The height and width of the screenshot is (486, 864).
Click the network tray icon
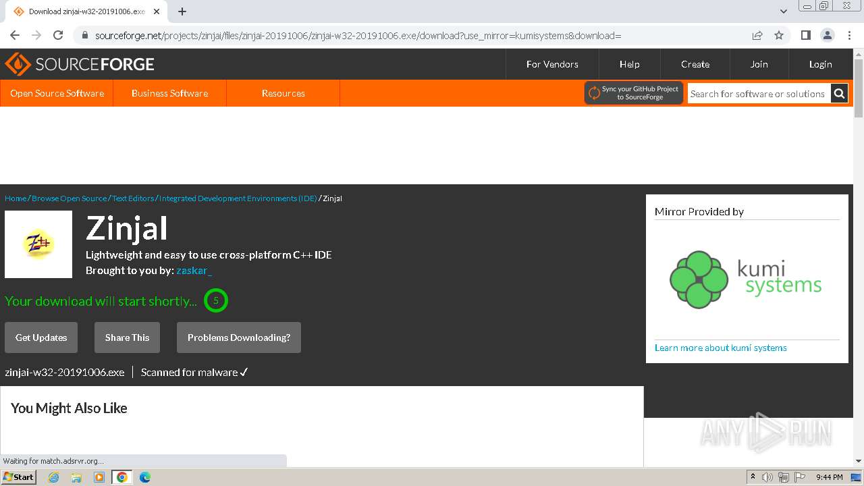tap(784, 477)
